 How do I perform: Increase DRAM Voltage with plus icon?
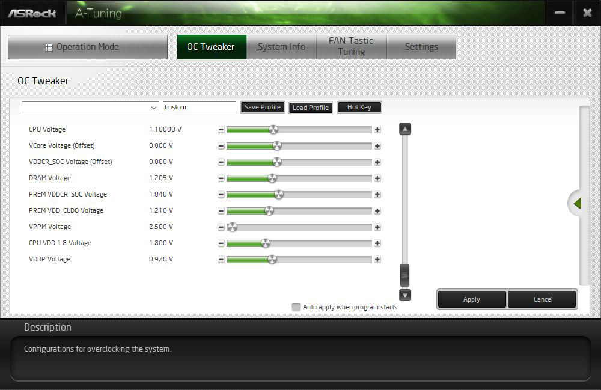(377, 178)
